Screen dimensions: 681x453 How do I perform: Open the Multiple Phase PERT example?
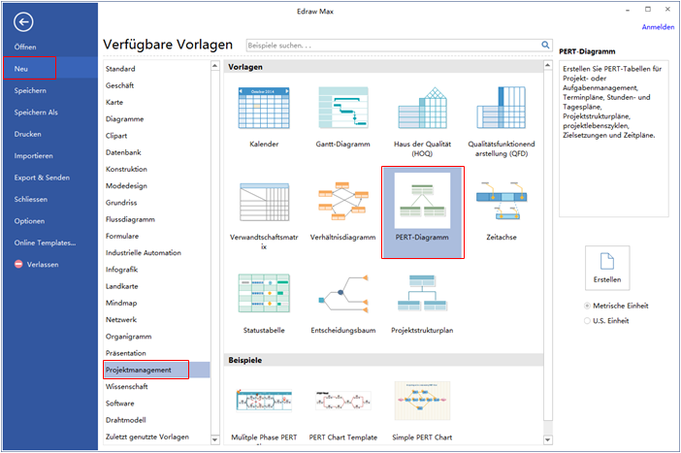[x=264, y=401]
